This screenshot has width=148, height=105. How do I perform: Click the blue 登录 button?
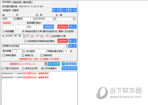56,10
